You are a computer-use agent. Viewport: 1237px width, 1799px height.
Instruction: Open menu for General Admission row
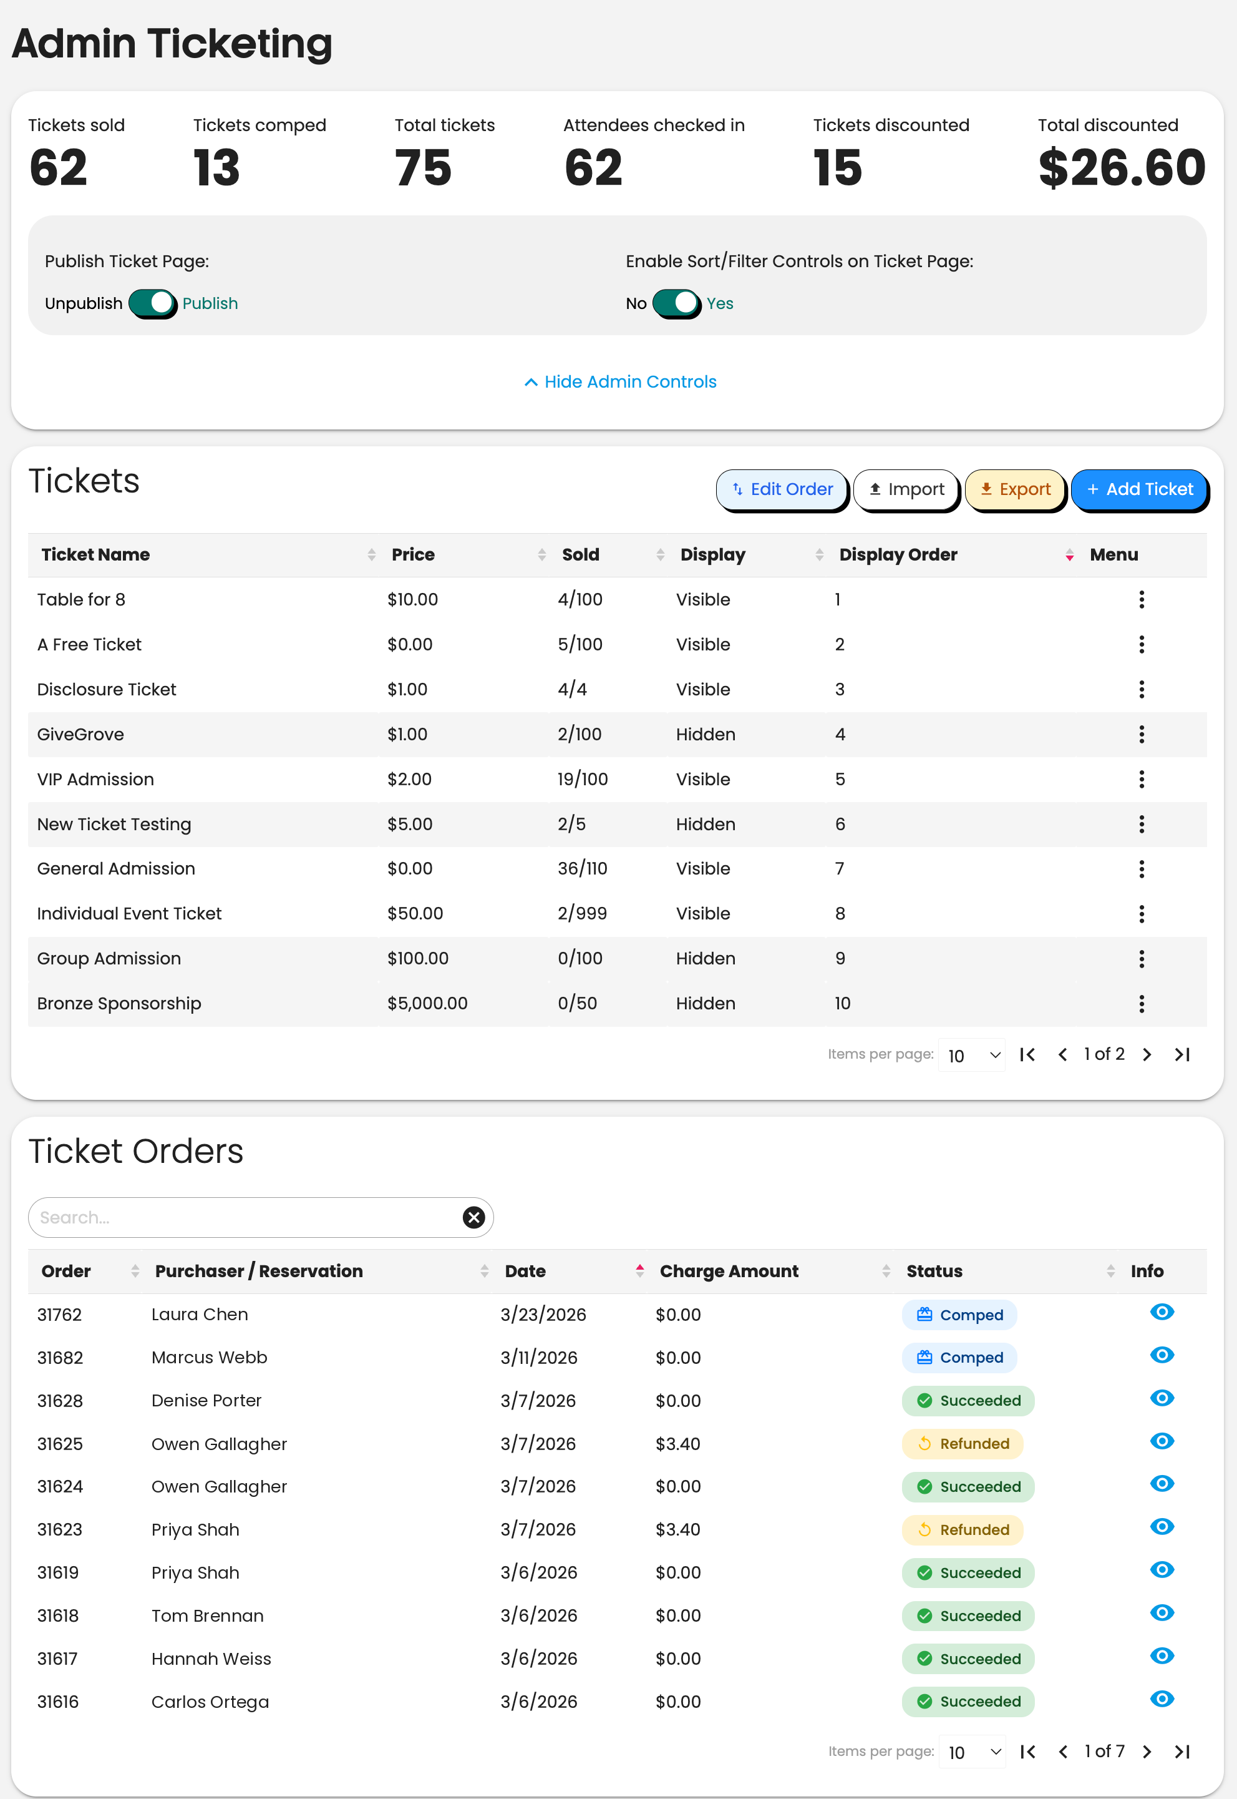(x=1141, y=870)
